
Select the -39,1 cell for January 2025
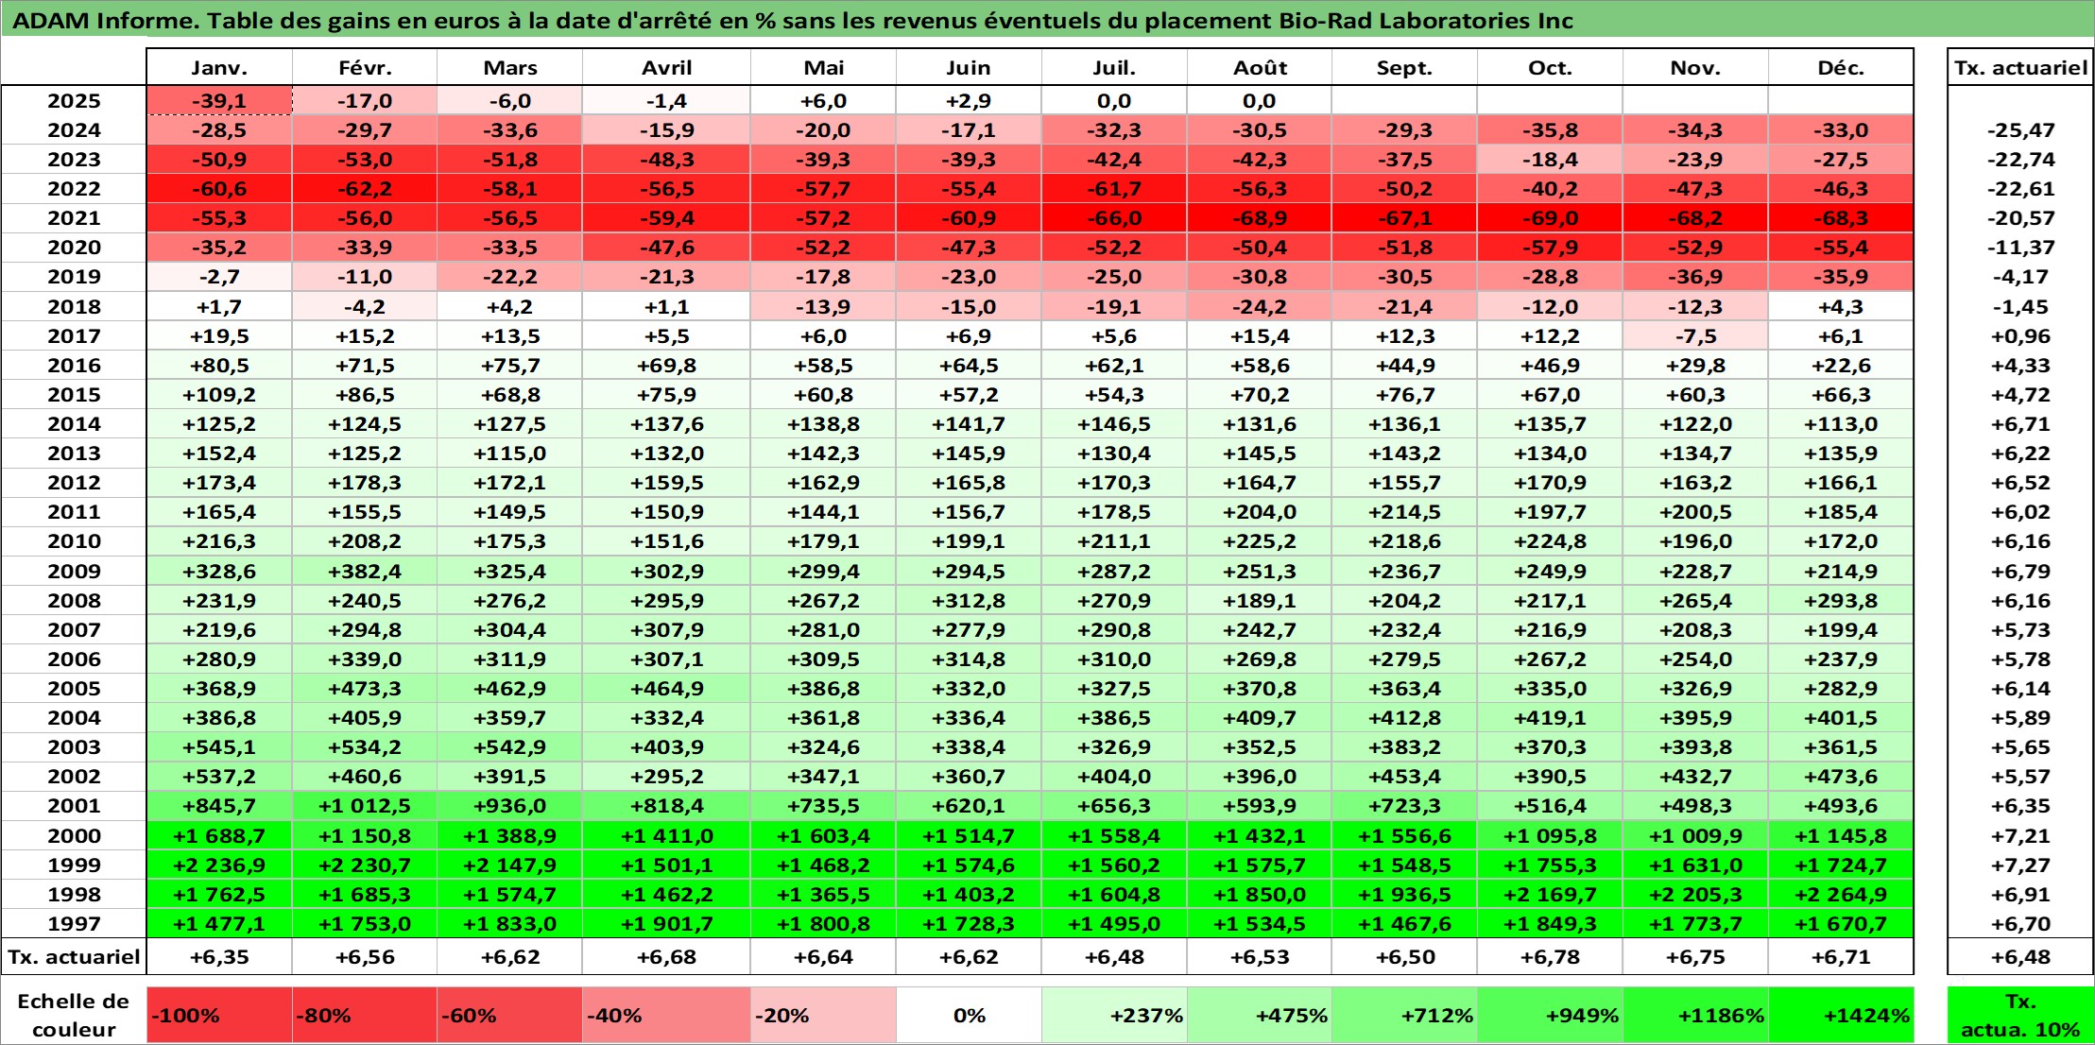point(219,101)
